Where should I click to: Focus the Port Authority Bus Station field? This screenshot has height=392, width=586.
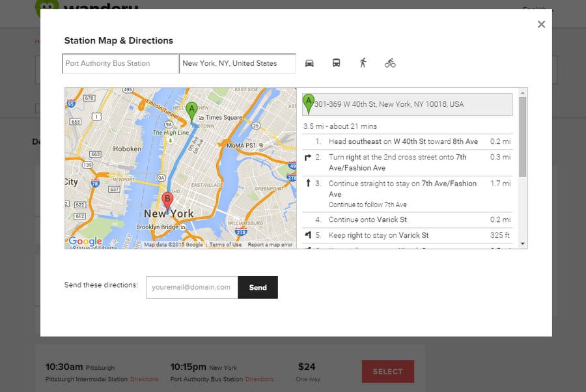tap(120, 64)
